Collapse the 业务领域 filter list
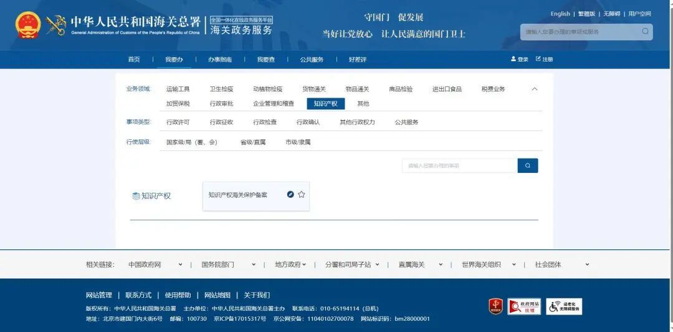The height and width of the screenshot is (332, 673). click(535, 89)
